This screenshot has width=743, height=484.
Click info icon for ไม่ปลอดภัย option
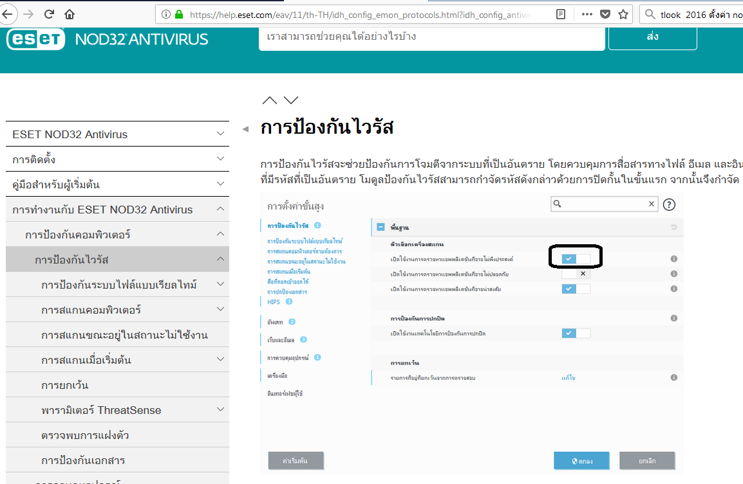674,273
